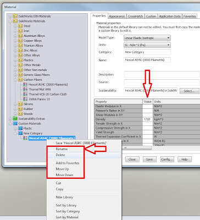
Task: Click material icon beside Thornel VCB-20 Carbon Cloth
Action: tap(25, 94)
